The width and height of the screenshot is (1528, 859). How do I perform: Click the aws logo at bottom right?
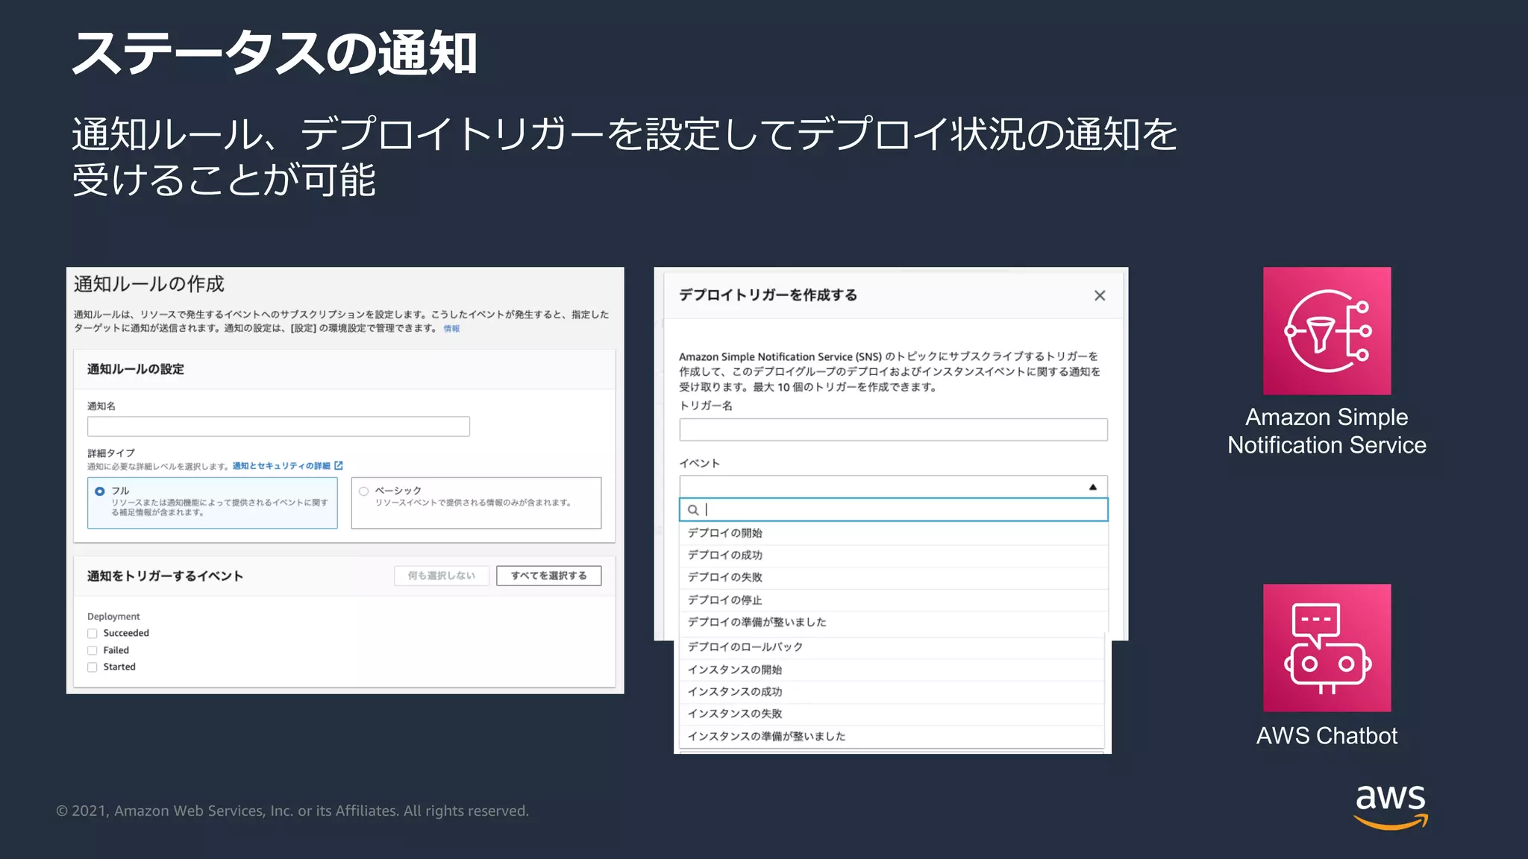(x=1391, y=807)
